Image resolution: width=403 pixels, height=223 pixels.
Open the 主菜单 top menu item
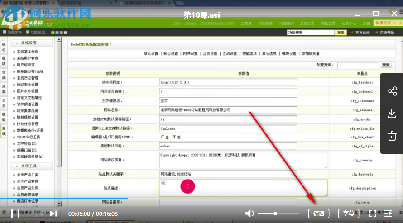point(246,24)
